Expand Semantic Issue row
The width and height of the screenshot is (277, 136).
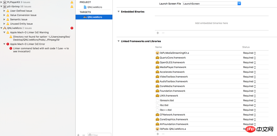(5, 19)
